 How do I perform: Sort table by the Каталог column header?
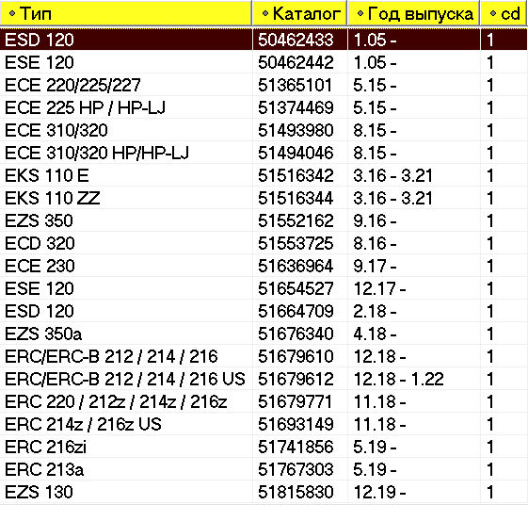299,13
